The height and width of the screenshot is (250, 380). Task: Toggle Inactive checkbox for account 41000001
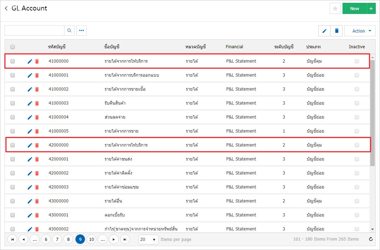357,75
